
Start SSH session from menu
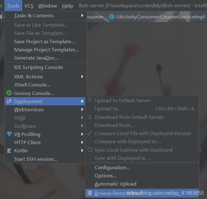click(45, 159)
